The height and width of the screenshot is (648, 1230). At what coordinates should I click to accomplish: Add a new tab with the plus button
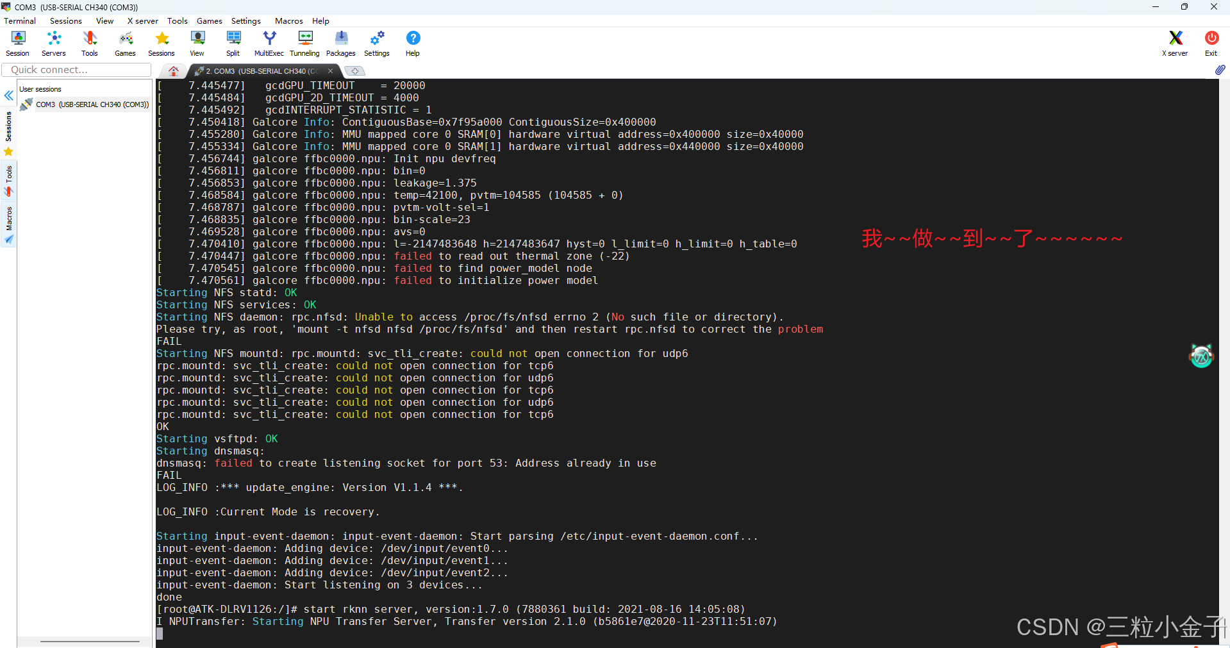point(355,71)
